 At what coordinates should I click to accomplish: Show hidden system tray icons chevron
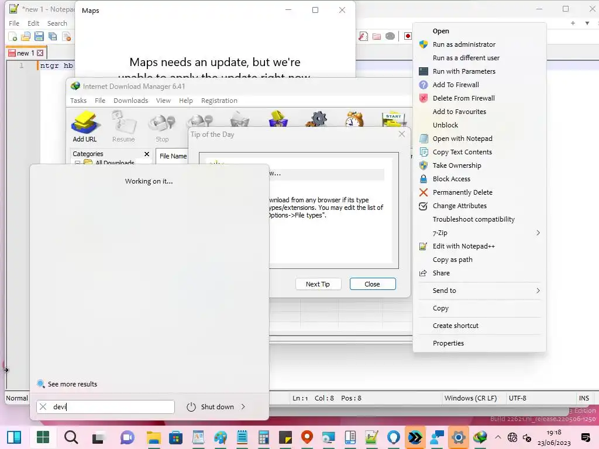click(x=498, y=437)
